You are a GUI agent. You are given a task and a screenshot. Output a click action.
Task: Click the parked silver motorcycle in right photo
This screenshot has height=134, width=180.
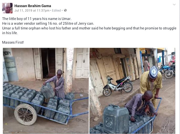(x=118, y=86)
